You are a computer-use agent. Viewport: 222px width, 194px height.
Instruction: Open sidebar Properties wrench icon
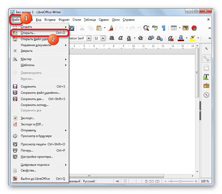pos(206,59)
